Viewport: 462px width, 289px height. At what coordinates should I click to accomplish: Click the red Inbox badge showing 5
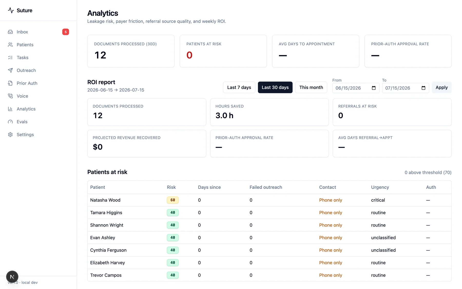(65, 32)
